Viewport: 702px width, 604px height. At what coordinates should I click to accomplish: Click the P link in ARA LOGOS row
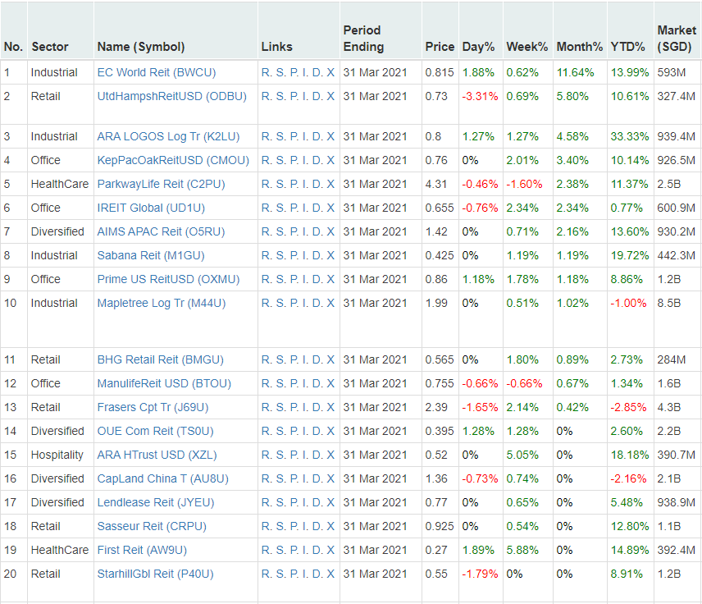pos(294,137)
